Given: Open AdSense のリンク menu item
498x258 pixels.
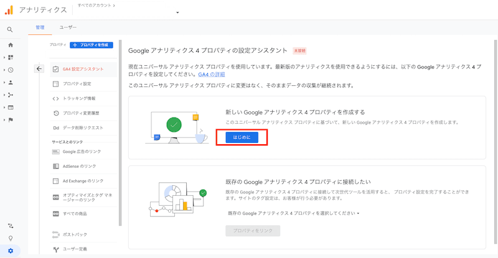Looking at the screenshot, I should click(83, 166).
